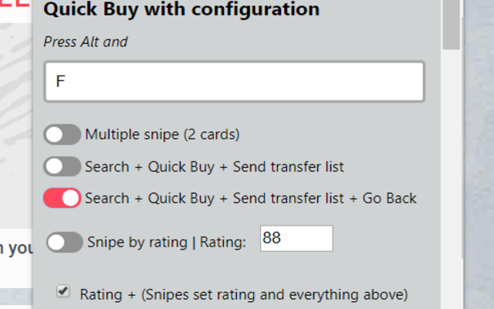Enable the Multiple snipe (2 cards) toggle

coord(63,135)
